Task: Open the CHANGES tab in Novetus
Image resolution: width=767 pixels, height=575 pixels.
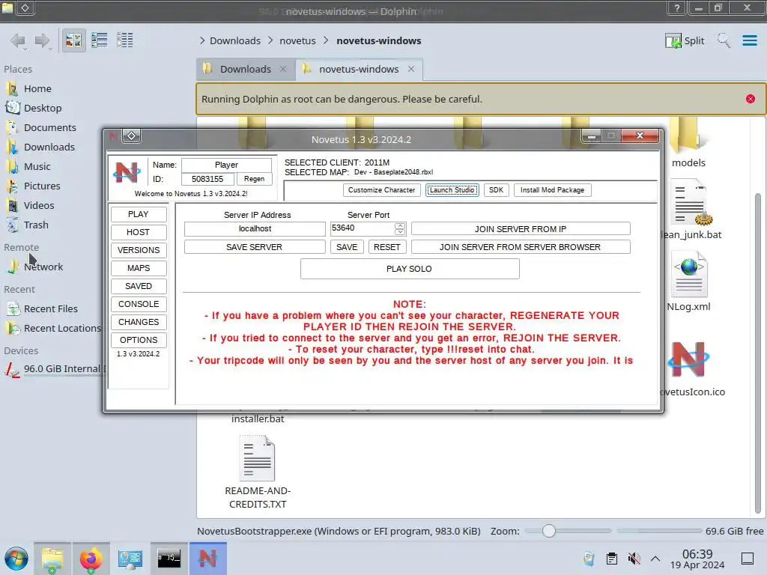Action: 139,322
